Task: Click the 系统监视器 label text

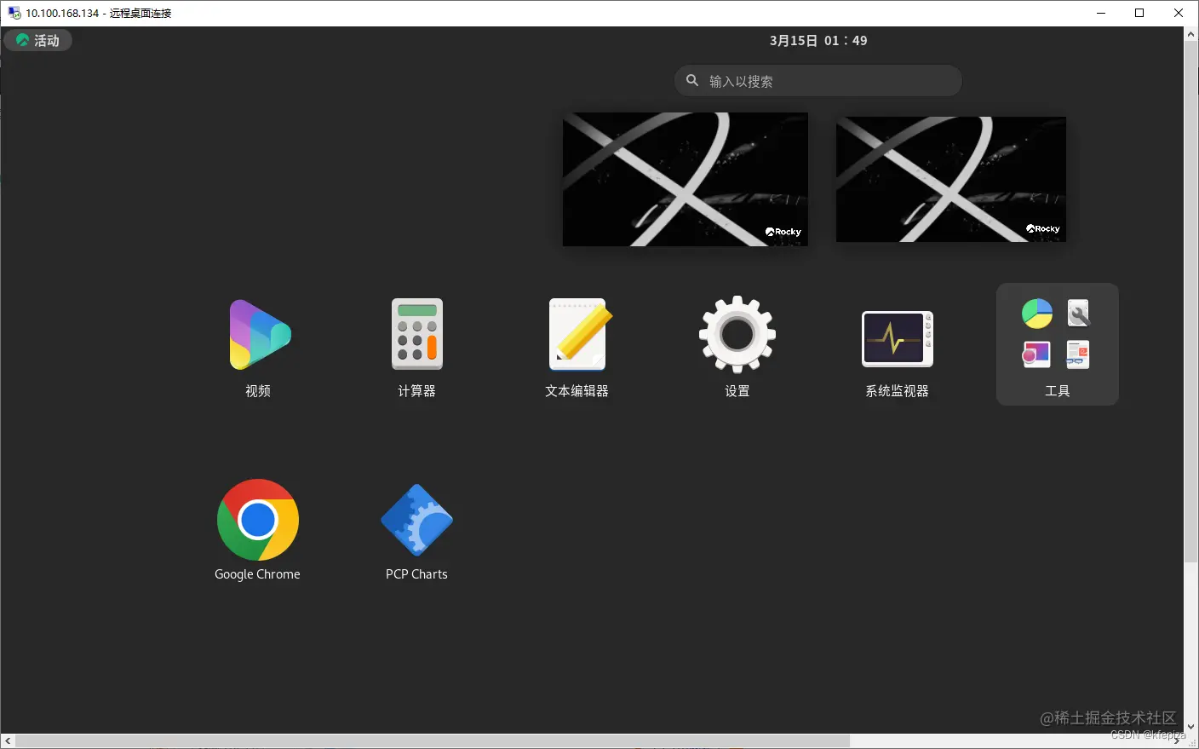Action: pyautogui.click(x=898, y=391)
